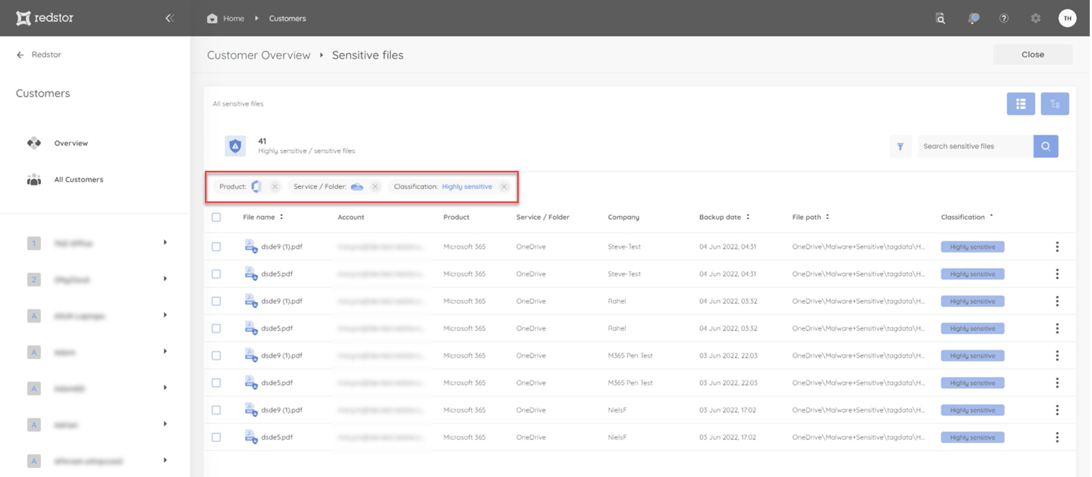Image resolution: width=1092 pixels, height=477 pixels.
Task: Open the help question-mark icon
Action: 1004,18
